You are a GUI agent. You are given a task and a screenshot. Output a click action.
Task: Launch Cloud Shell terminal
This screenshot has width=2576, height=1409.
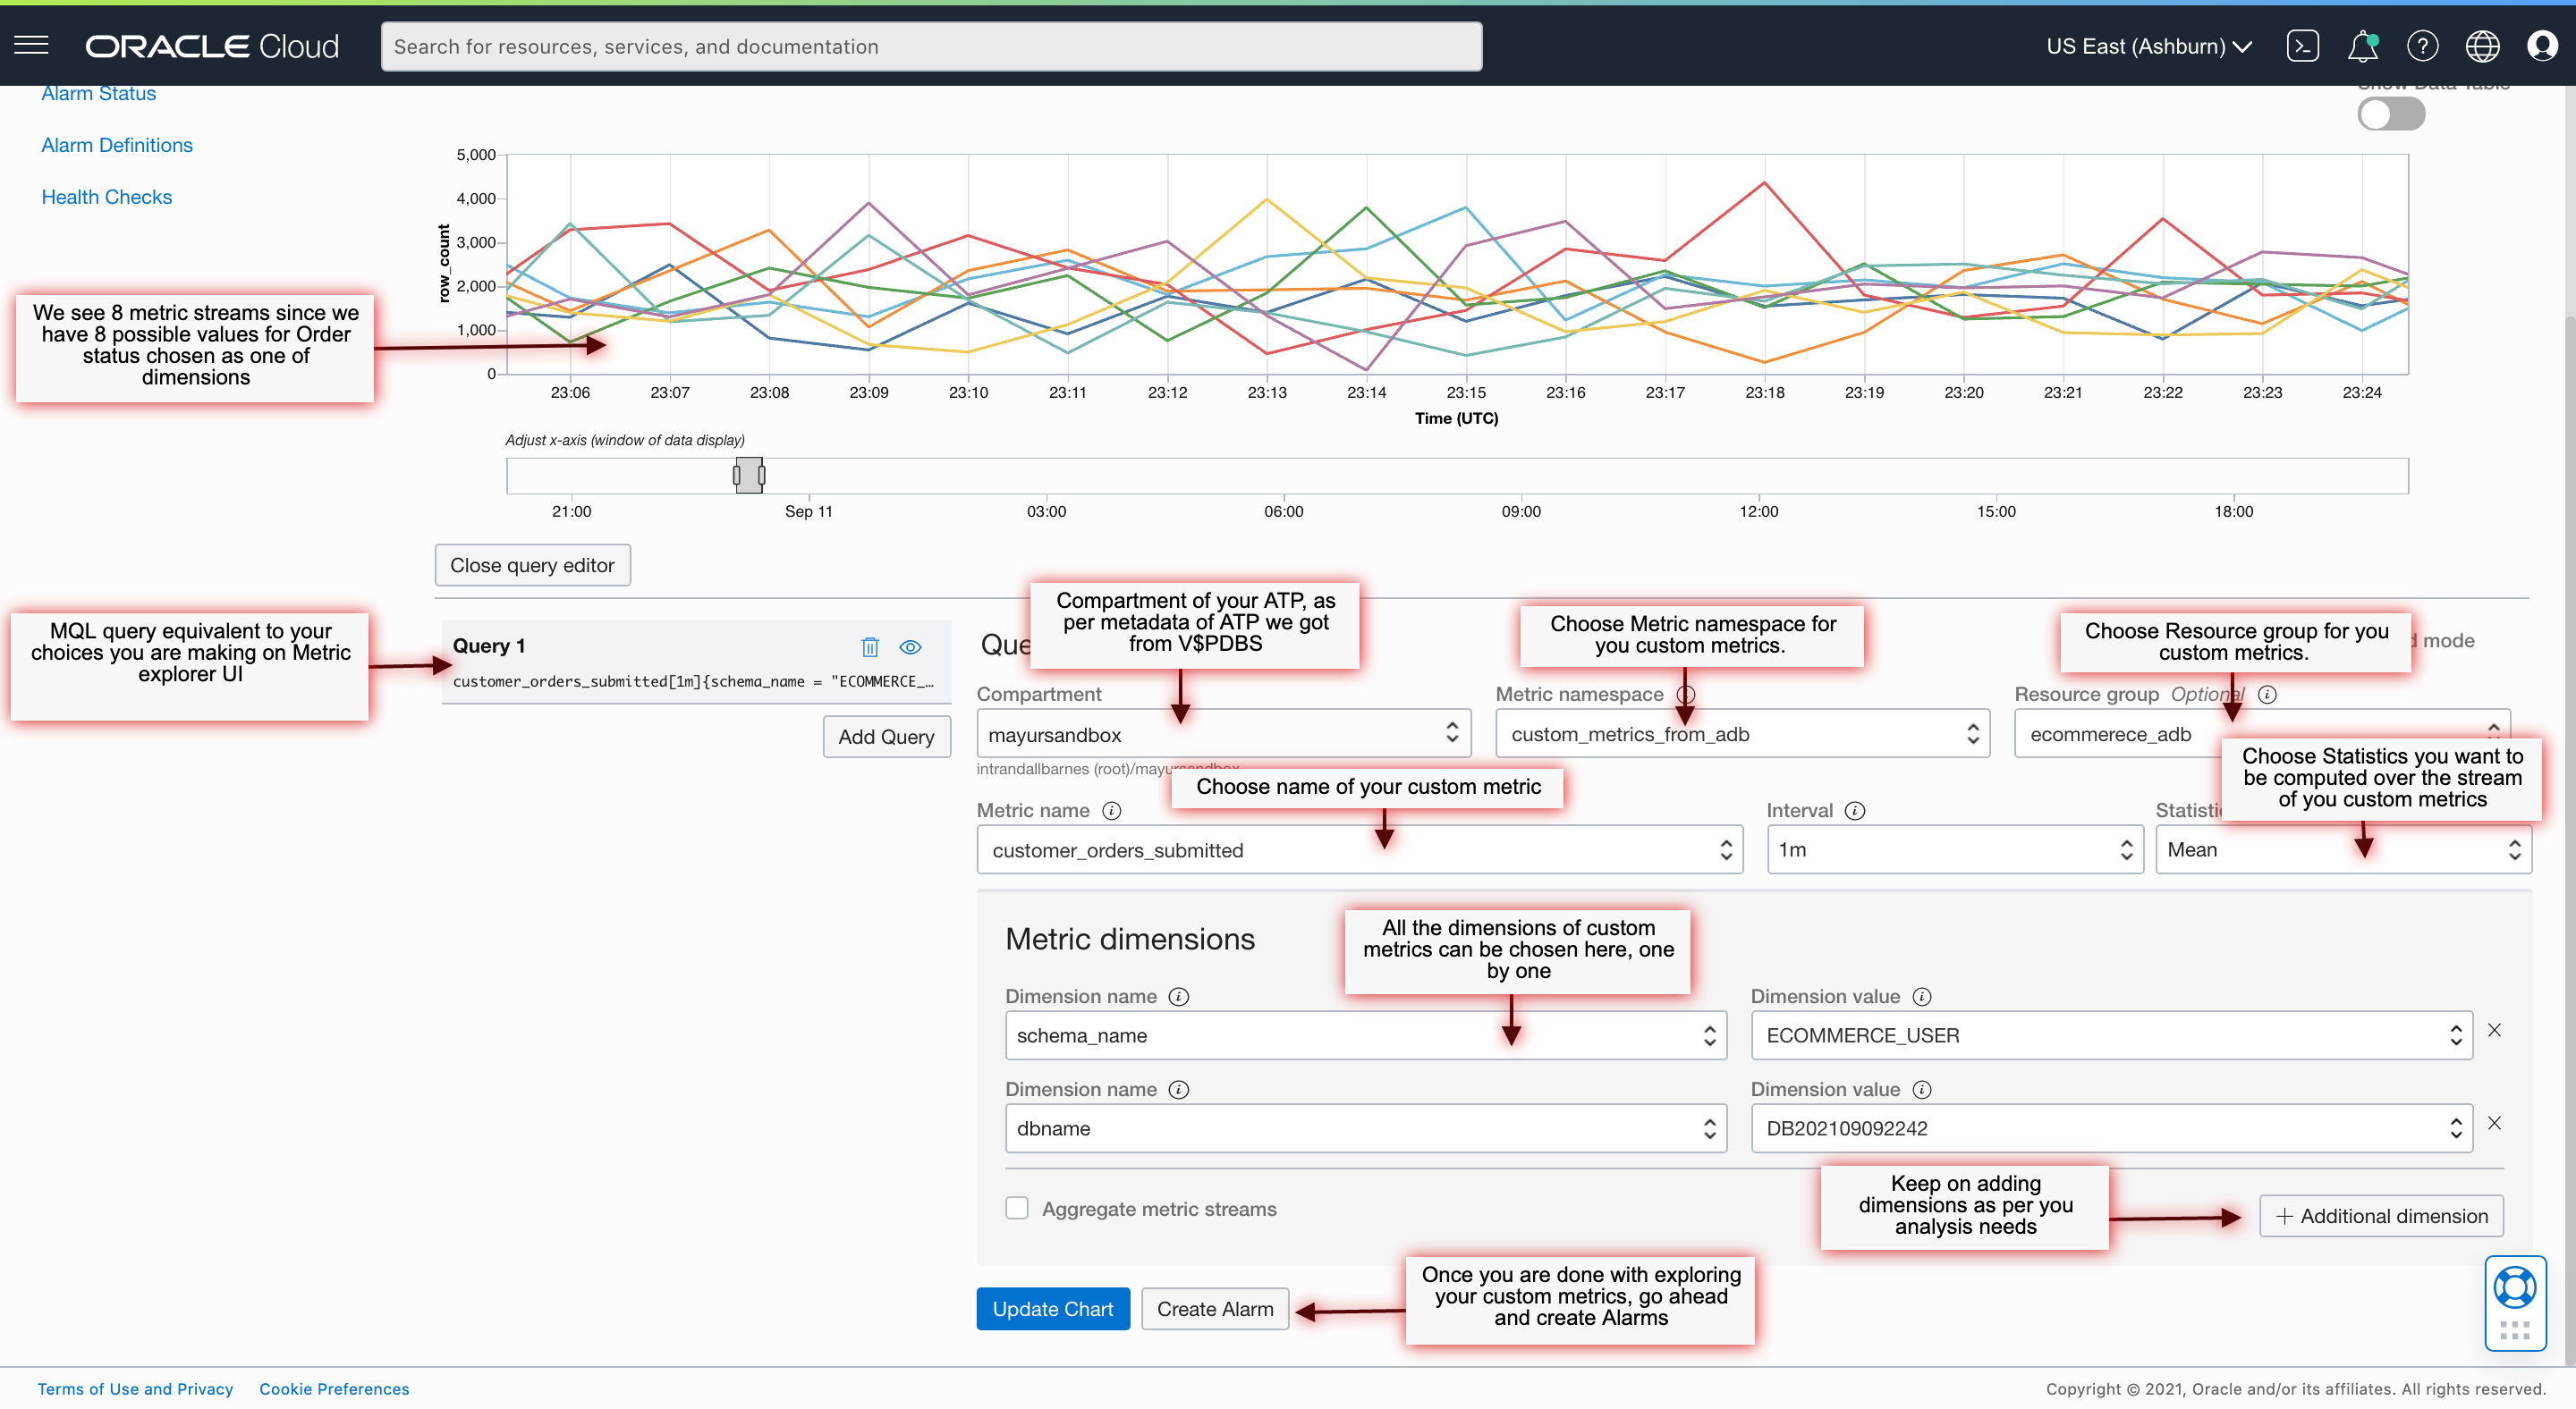tap(2303, 45)
